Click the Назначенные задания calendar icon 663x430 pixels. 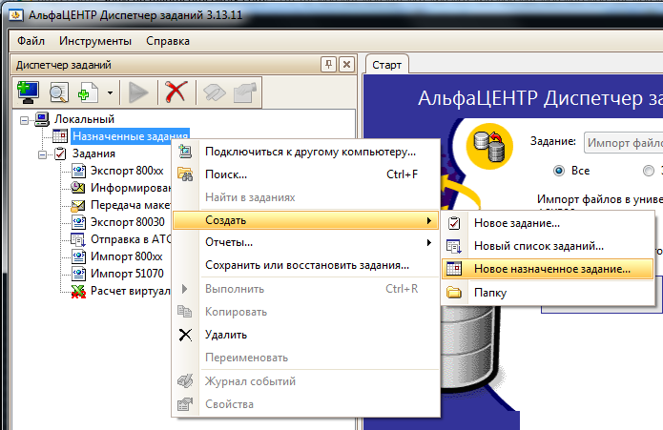coord(60,136)
